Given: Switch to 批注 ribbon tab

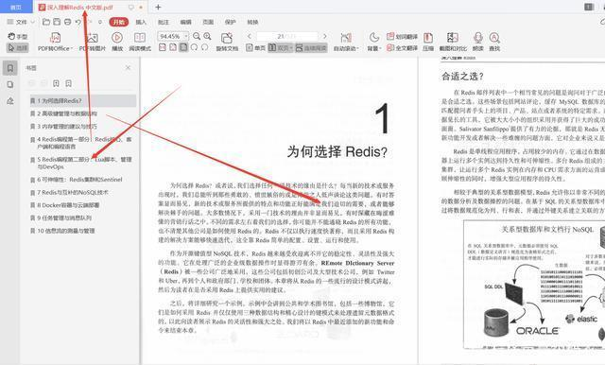Looking at the screenshot, I should point(164,22).
